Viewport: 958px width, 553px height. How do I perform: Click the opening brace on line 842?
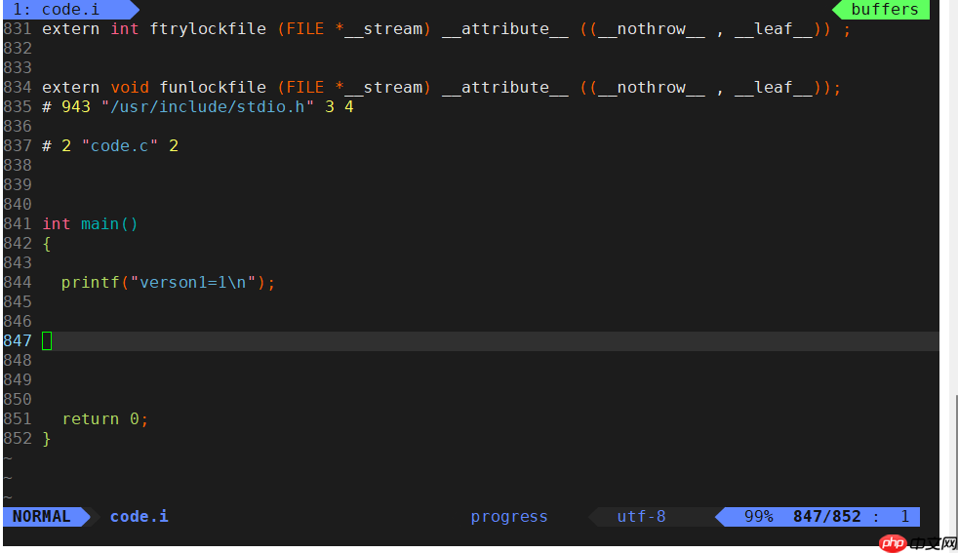coord(47,244)
